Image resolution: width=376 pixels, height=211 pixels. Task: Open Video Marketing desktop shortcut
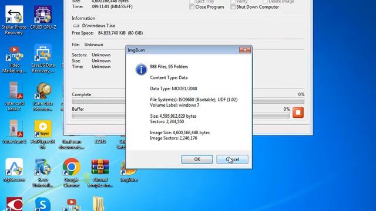[x=14, y=59]
